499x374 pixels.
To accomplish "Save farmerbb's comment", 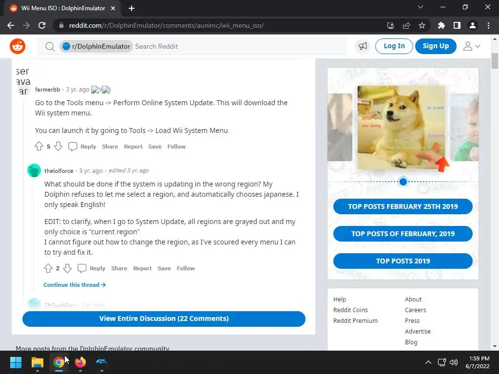I will (155, 147).
